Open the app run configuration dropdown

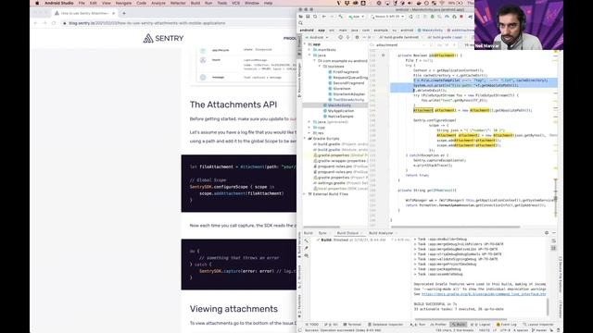356,17
